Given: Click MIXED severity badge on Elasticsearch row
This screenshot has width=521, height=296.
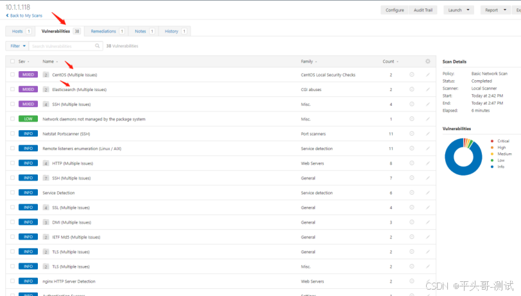Looking at the screenshot, I should pyautogui.click(x=28, y=89).
